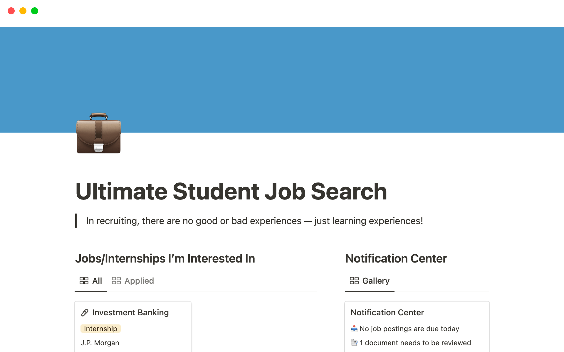Maximize the window with the green button
The height and width of the screenshot is (352, 564).
35,11
